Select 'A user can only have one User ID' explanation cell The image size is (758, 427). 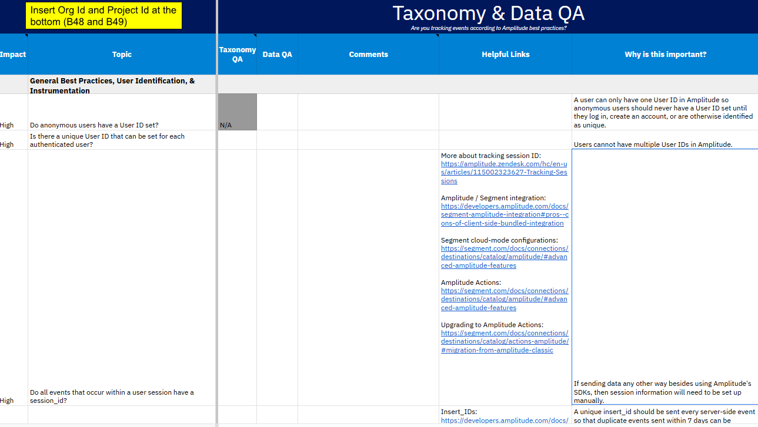click(665, 112)
